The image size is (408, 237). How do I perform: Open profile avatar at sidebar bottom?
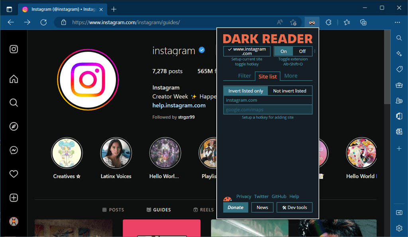14,221
